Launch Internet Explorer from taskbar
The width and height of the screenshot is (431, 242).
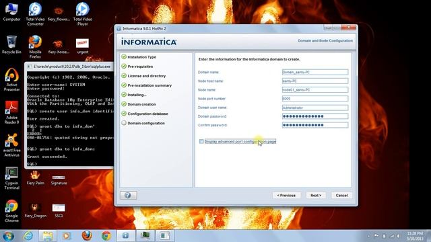click(28, 236)
